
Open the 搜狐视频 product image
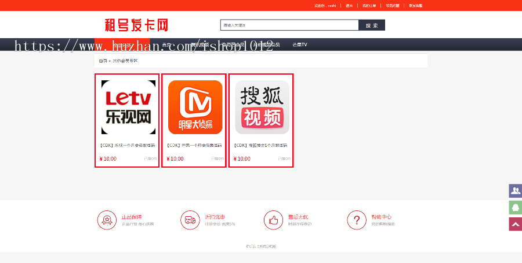pos(262,107)
